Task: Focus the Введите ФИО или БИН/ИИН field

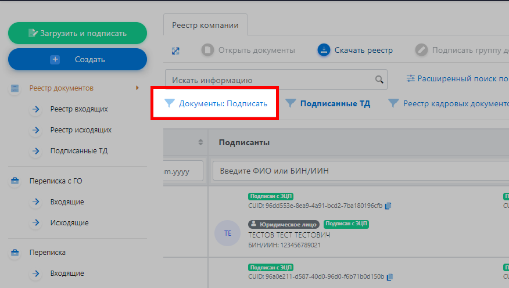Action: (x=361, y=171)
